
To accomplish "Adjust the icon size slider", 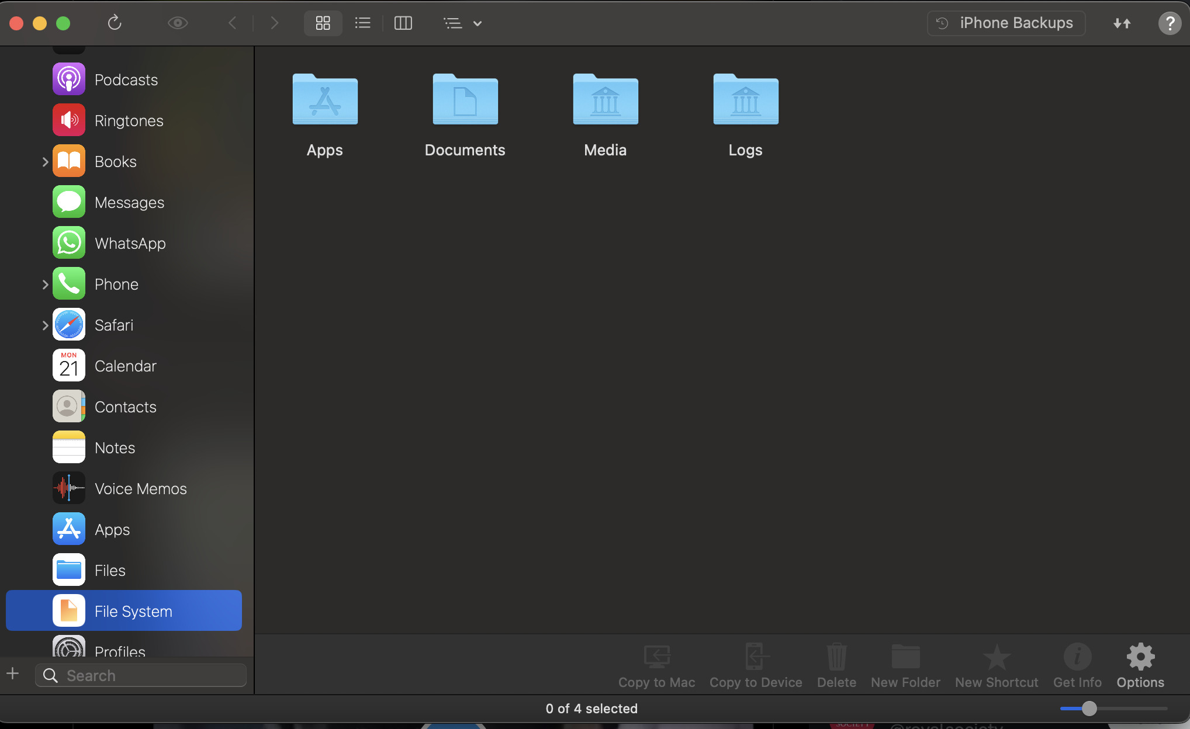I will pyautogui.click(x=1089, y=709).
